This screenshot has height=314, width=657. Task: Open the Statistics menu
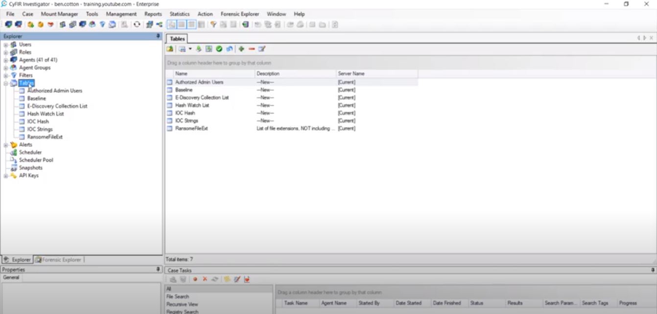coord(180,14)
